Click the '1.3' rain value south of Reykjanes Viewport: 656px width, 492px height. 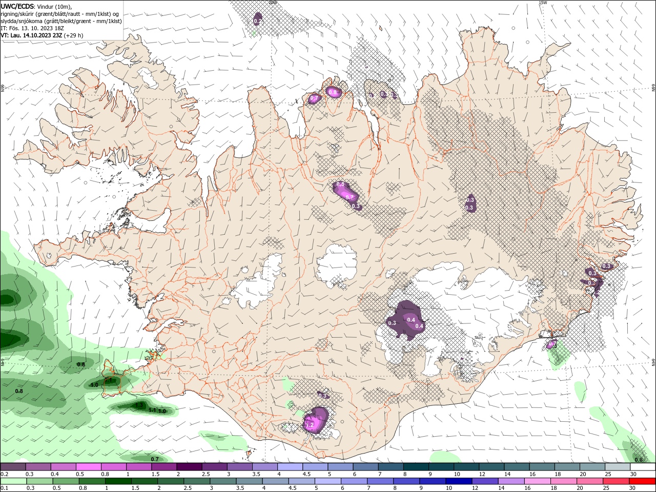pos(139,405)
